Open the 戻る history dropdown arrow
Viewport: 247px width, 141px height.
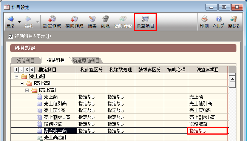point(19,22)
